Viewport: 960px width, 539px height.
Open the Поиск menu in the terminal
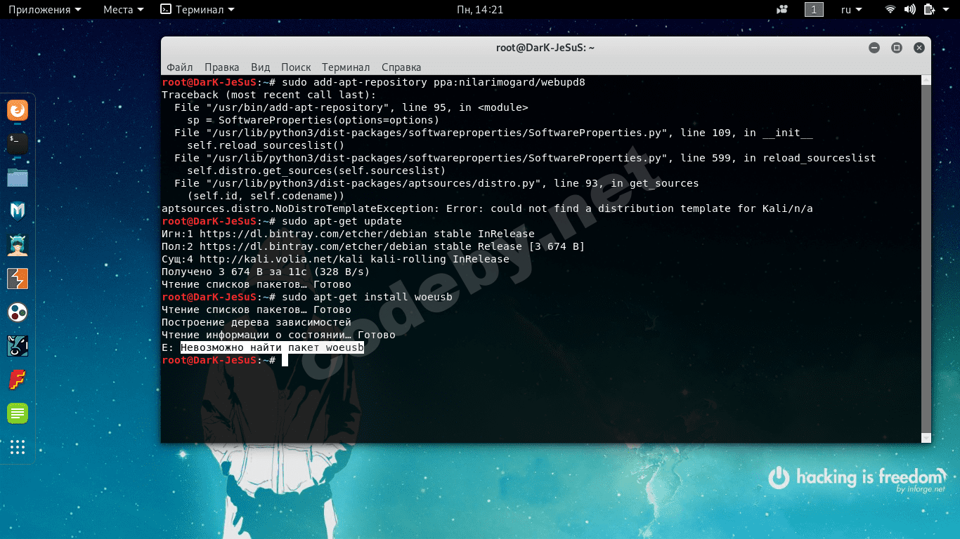click(x=296, y=67)
